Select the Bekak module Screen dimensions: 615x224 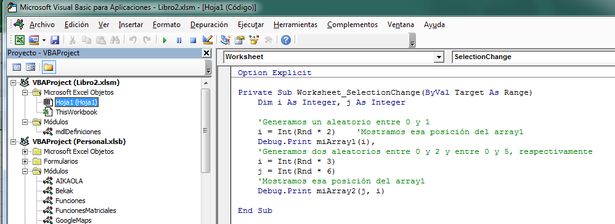[x=64, y=191]
